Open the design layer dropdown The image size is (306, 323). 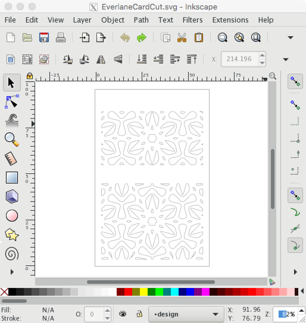pos(186,314)
